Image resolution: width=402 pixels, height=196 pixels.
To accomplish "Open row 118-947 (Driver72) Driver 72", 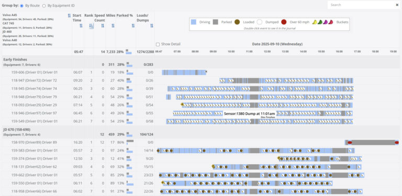I will [34, 80].
